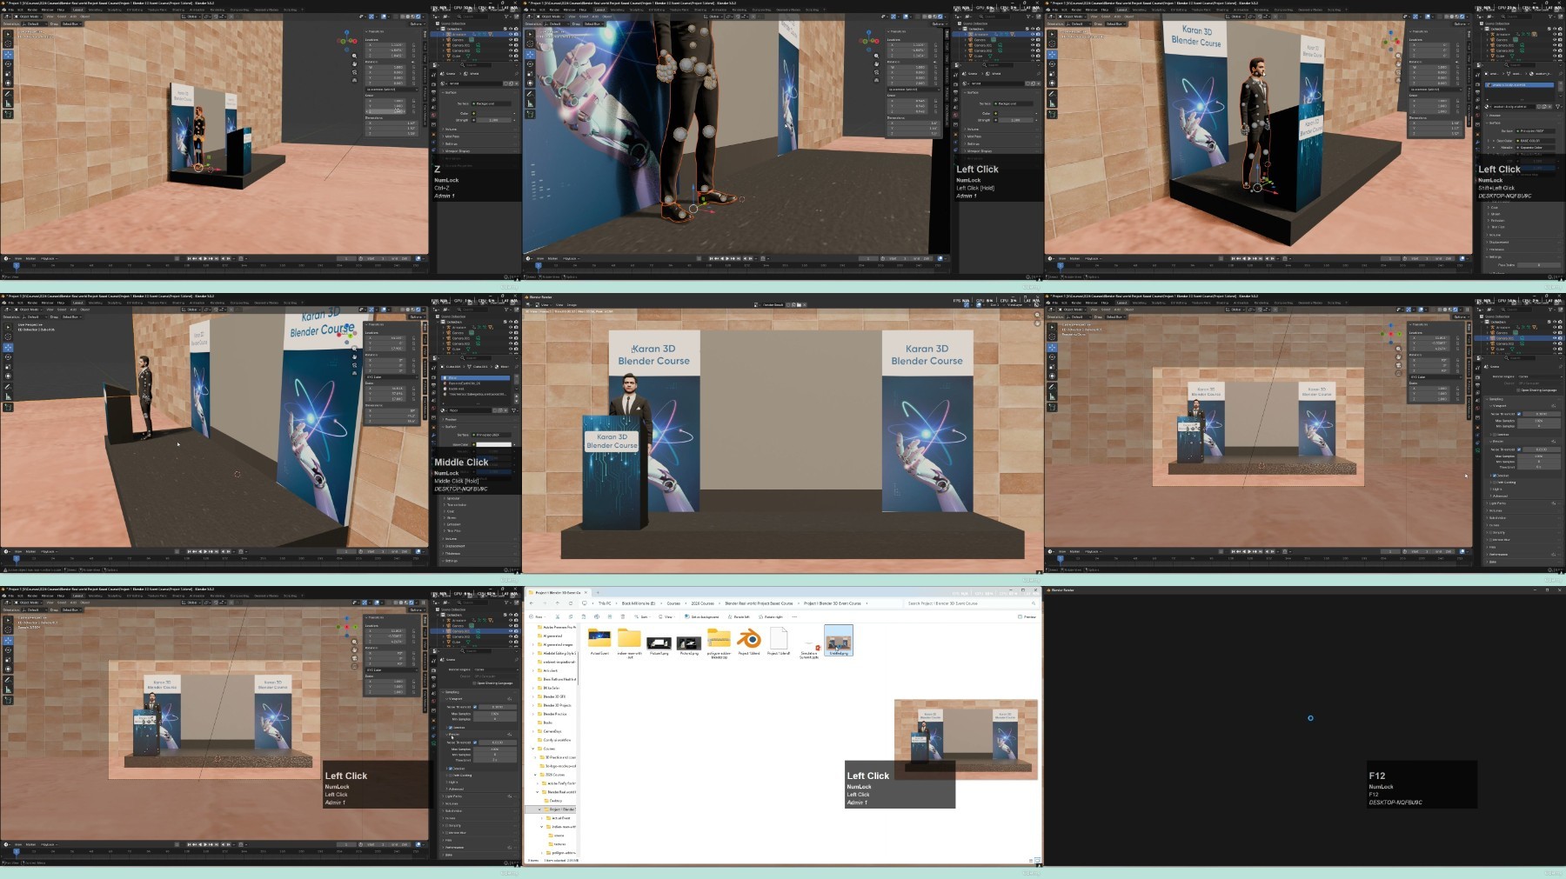Pick Annotate tool in the Ctrl-Z Blender window
This screenshot has width=1566, height=879.
(8, 93)
